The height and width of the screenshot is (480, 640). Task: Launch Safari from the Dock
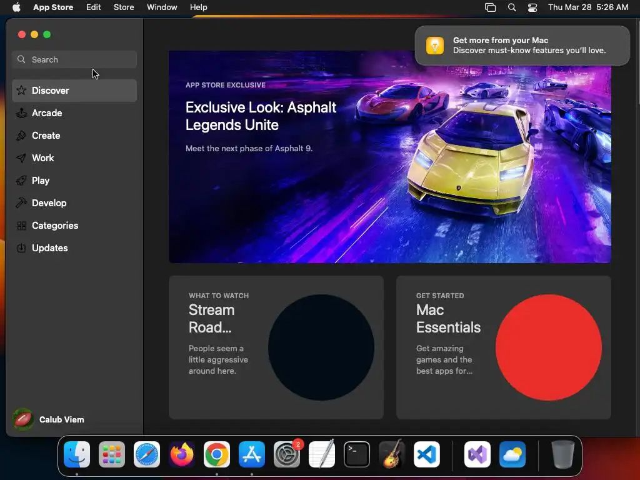[x=147, y=454]
